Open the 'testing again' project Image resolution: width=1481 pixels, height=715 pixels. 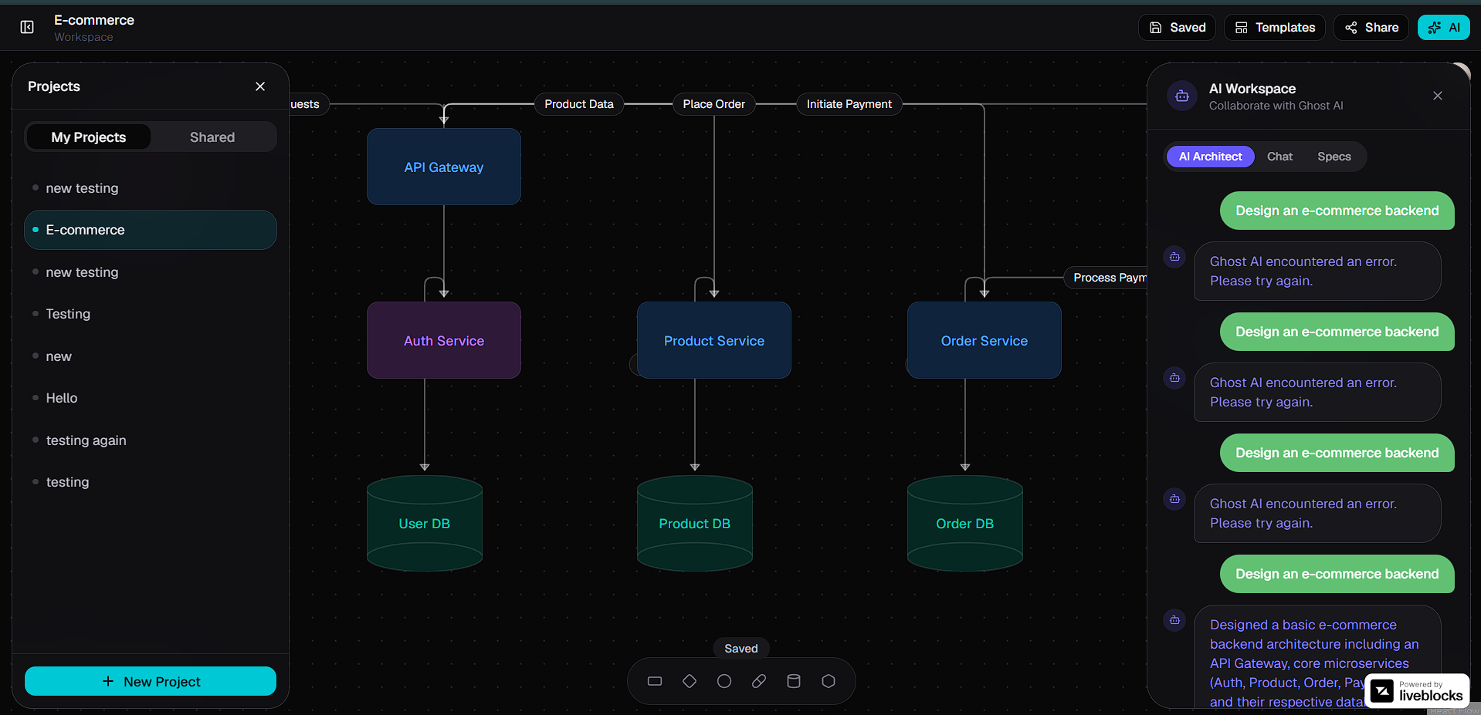click(x=151, y=440)
